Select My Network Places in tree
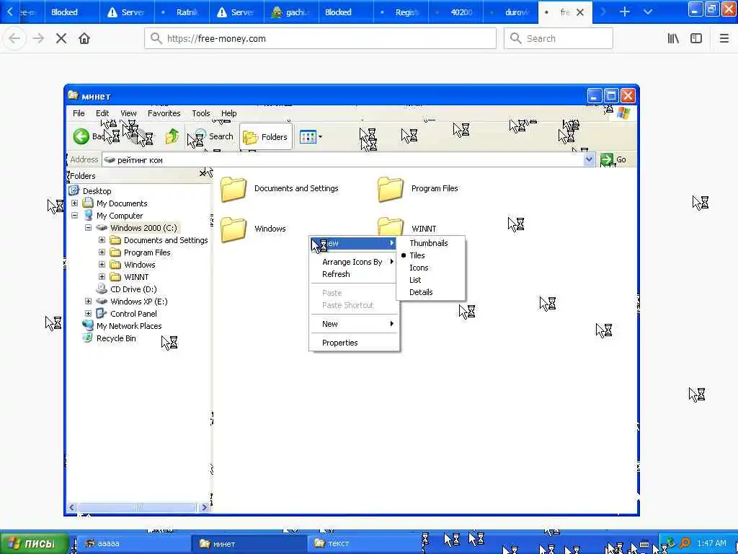Screen dimensions: 738x554 pos(129,326)
